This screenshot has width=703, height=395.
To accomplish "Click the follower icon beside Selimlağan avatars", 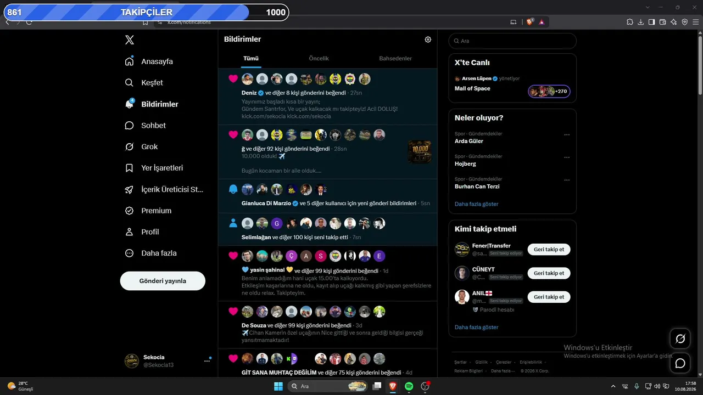I will point(233,223).
